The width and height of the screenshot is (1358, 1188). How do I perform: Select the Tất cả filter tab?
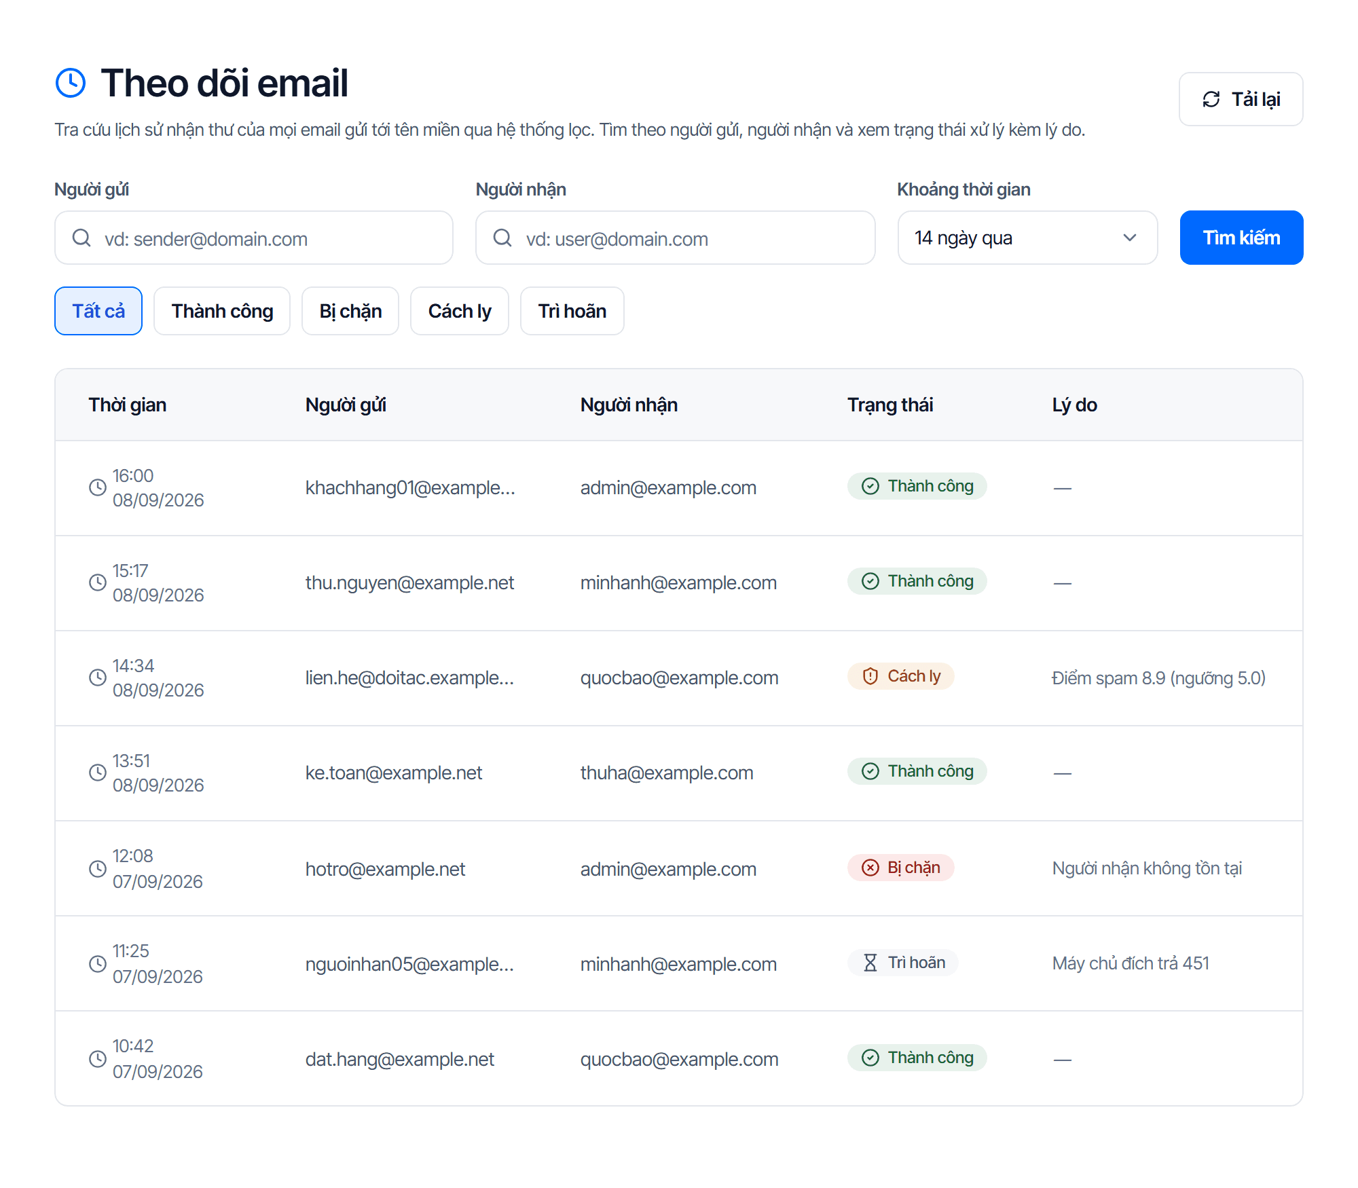[x=98, y=311]
